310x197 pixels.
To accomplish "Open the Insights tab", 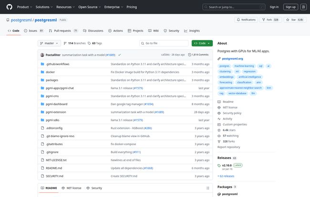I will coord(192,31).
